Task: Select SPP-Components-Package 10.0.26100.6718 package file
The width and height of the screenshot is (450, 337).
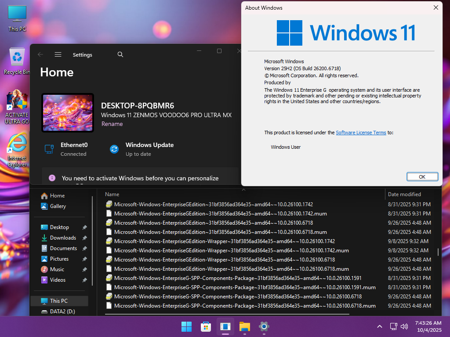Action: [234, 297]
